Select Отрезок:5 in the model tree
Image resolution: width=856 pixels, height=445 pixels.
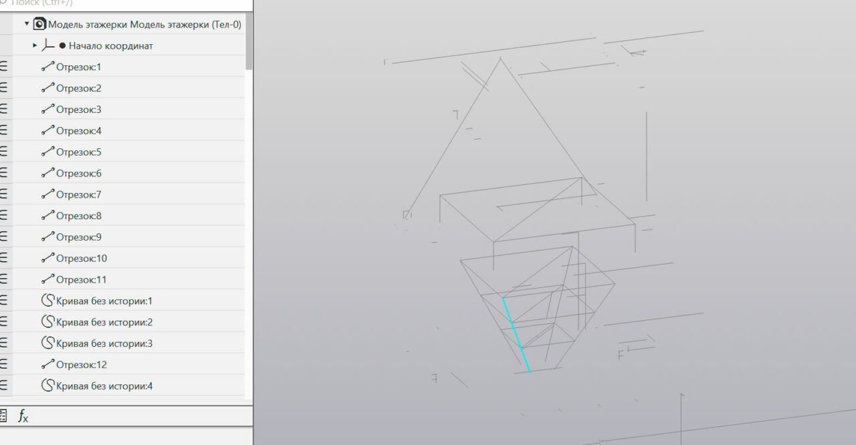point(78,152)
